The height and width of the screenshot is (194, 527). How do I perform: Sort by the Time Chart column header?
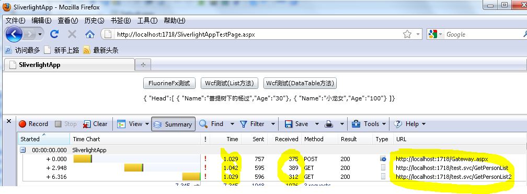coord(135,139)
